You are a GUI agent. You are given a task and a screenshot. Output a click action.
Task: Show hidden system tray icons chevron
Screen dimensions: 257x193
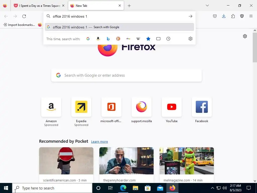click(212, 188)
